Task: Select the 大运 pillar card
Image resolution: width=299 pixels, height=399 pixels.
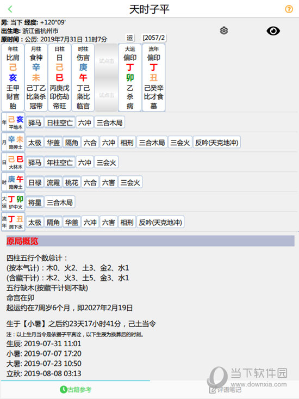Action: point(130,78)
